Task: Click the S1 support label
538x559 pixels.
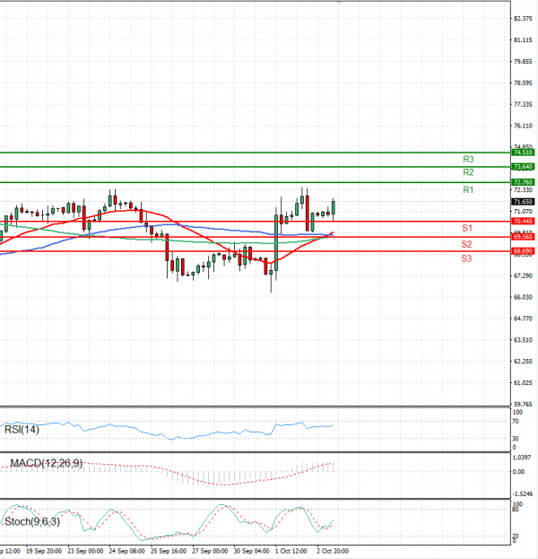Action: coord(467,228)
